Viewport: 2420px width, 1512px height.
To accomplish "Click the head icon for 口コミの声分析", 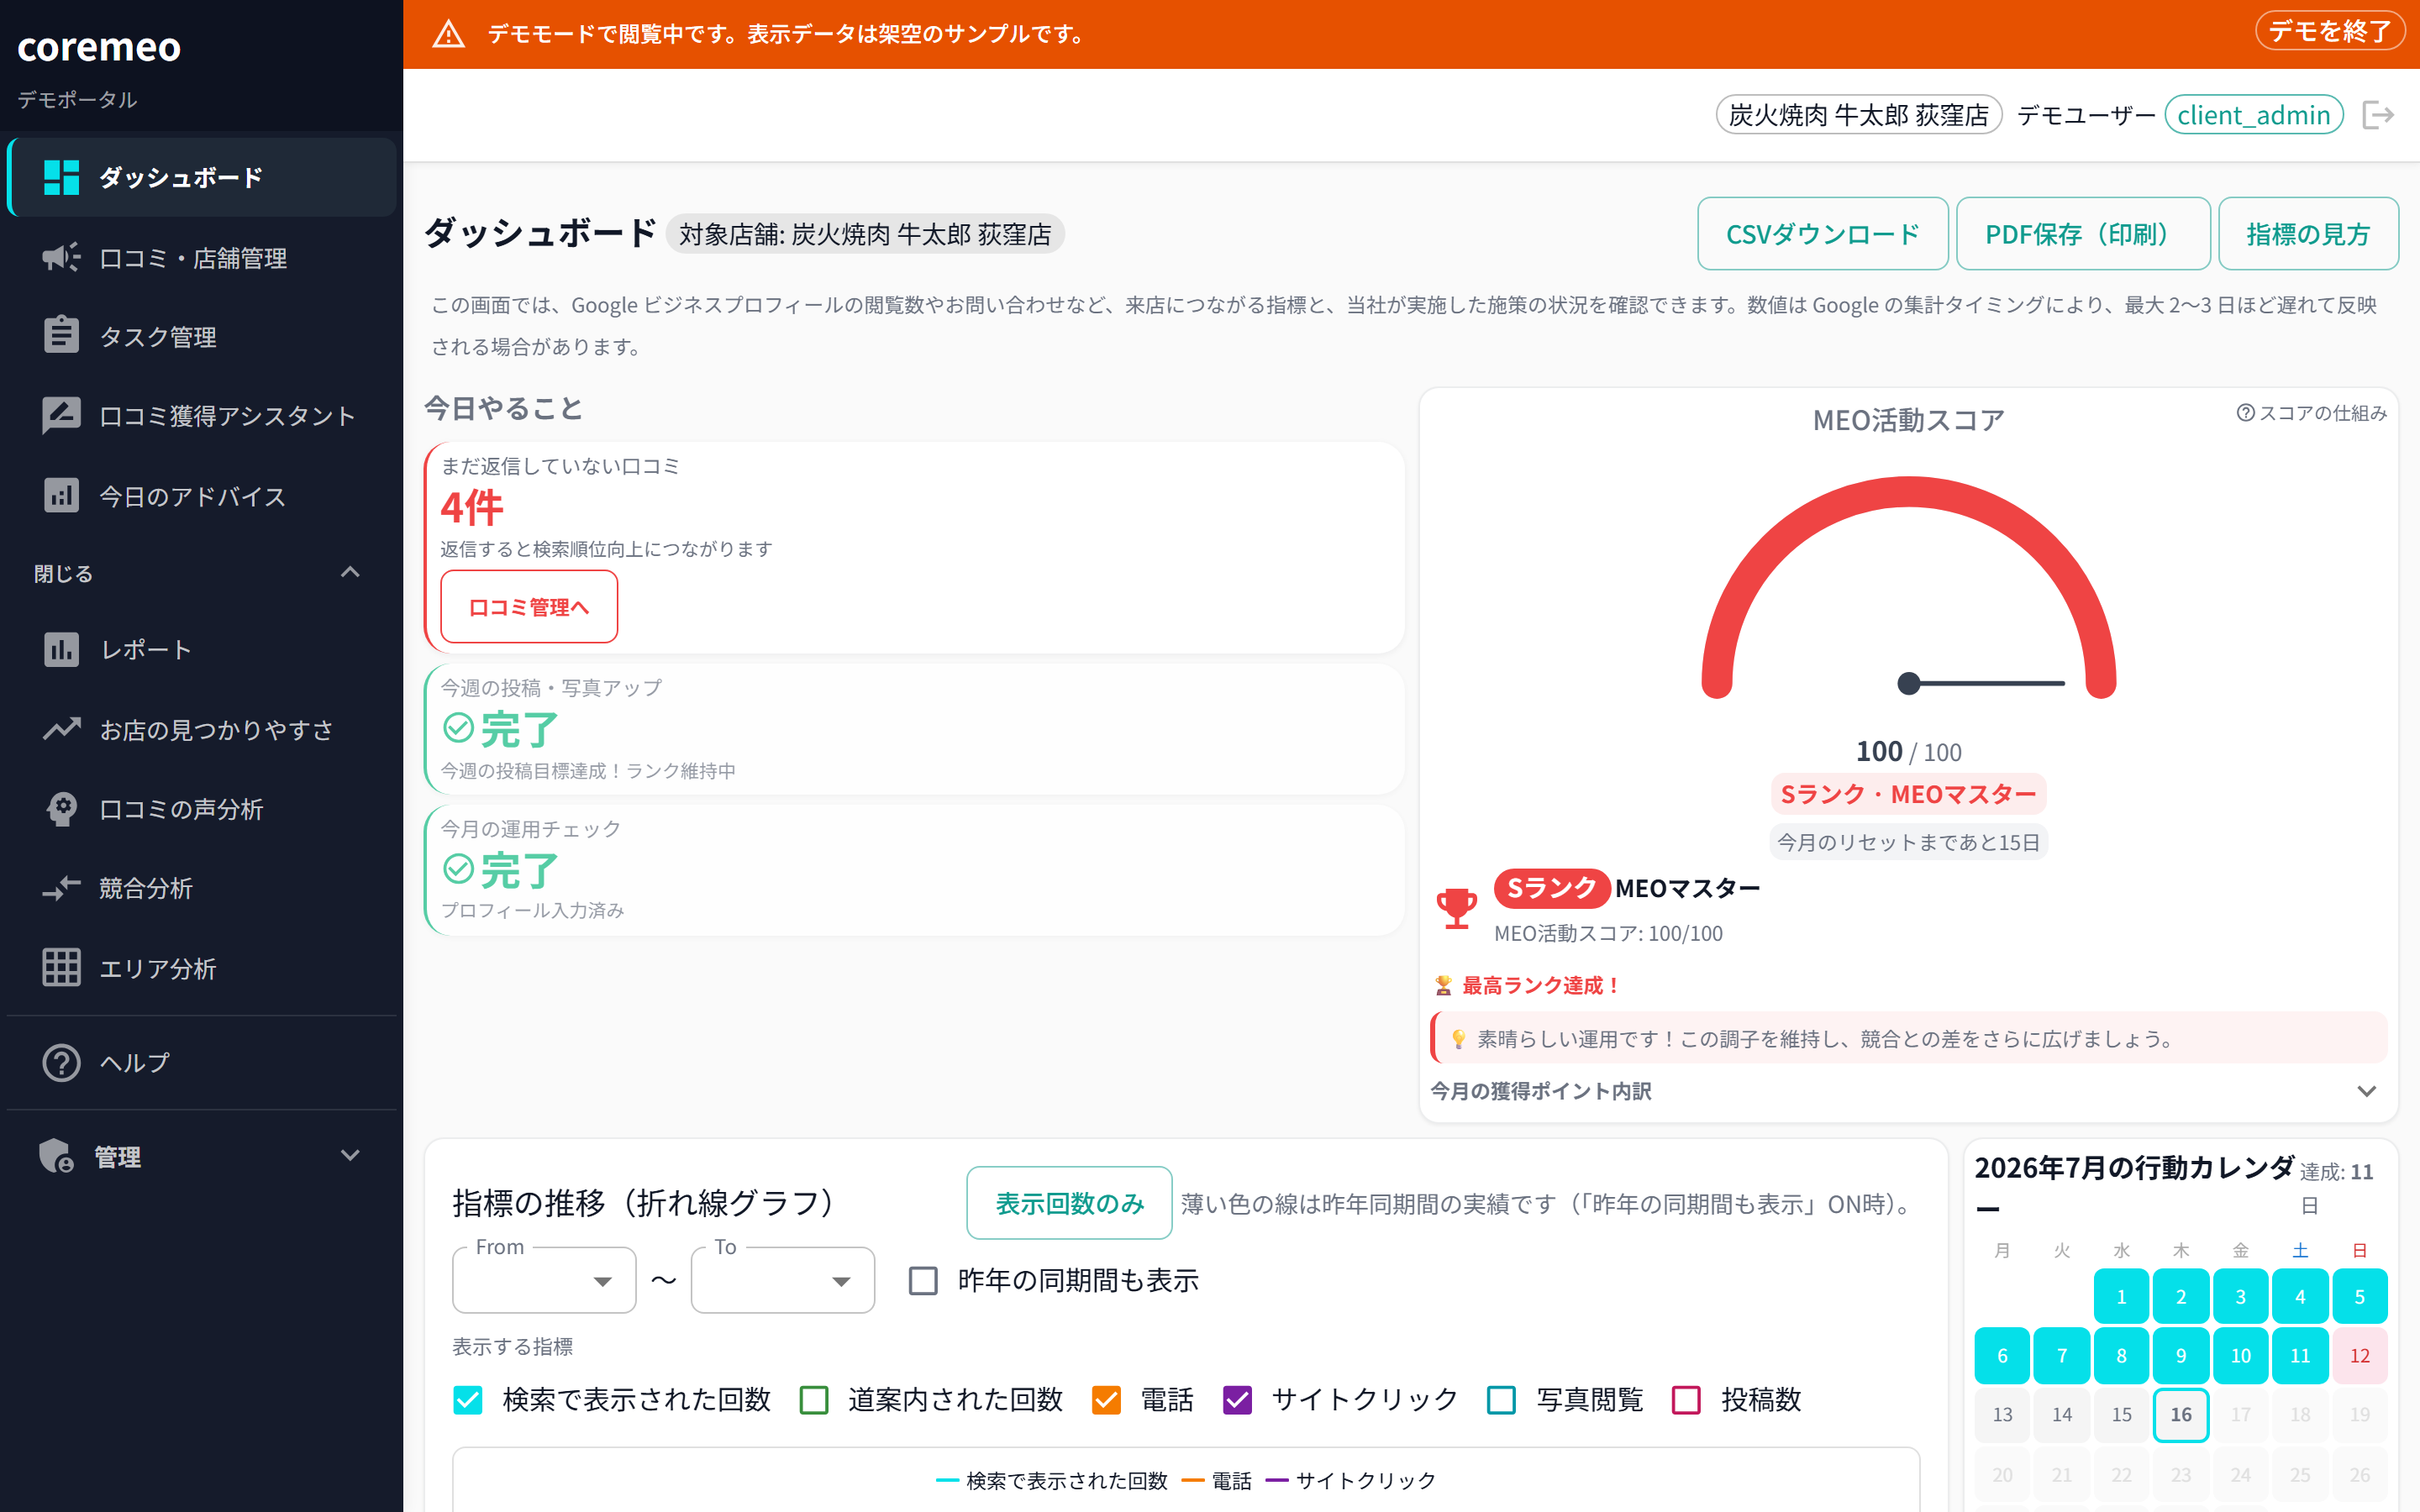I will coord(61,809).
